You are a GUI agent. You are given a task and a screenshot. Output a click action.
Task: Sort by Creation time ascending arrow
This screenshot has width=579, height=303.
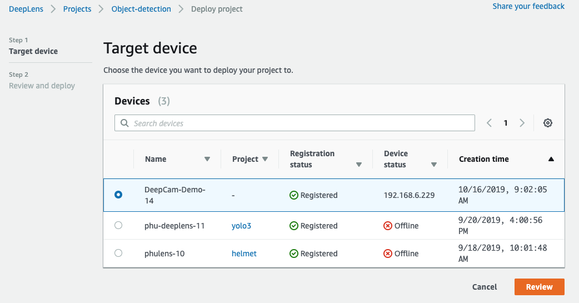tap(551, 159)
